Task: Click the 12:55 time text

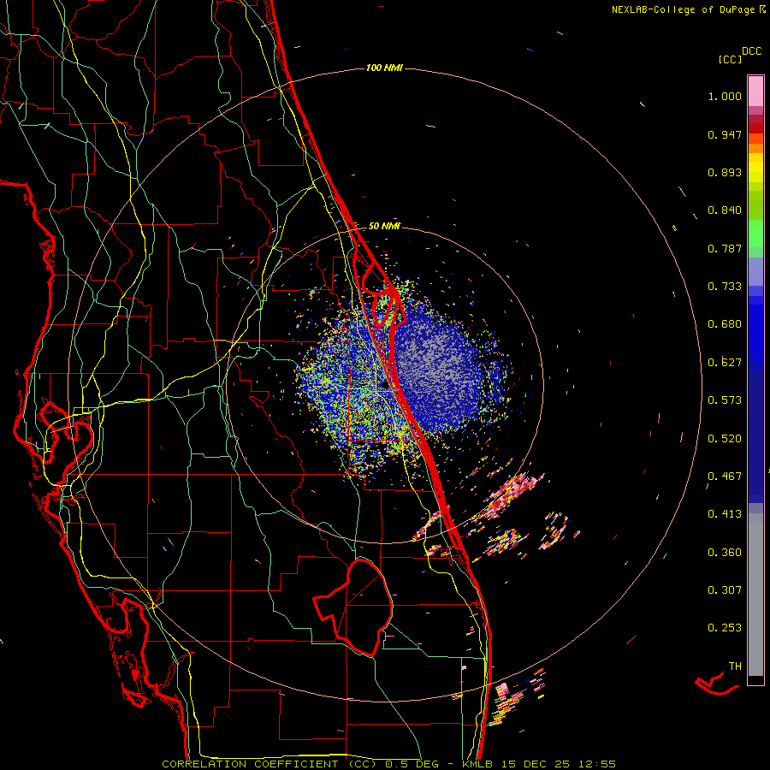Action: click(597, 764)
